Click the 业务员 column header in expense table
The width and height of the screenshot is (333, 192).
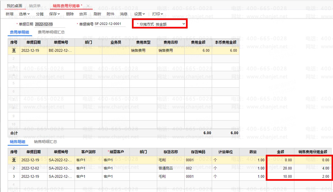pyautogui.click(x=116, y=42)
